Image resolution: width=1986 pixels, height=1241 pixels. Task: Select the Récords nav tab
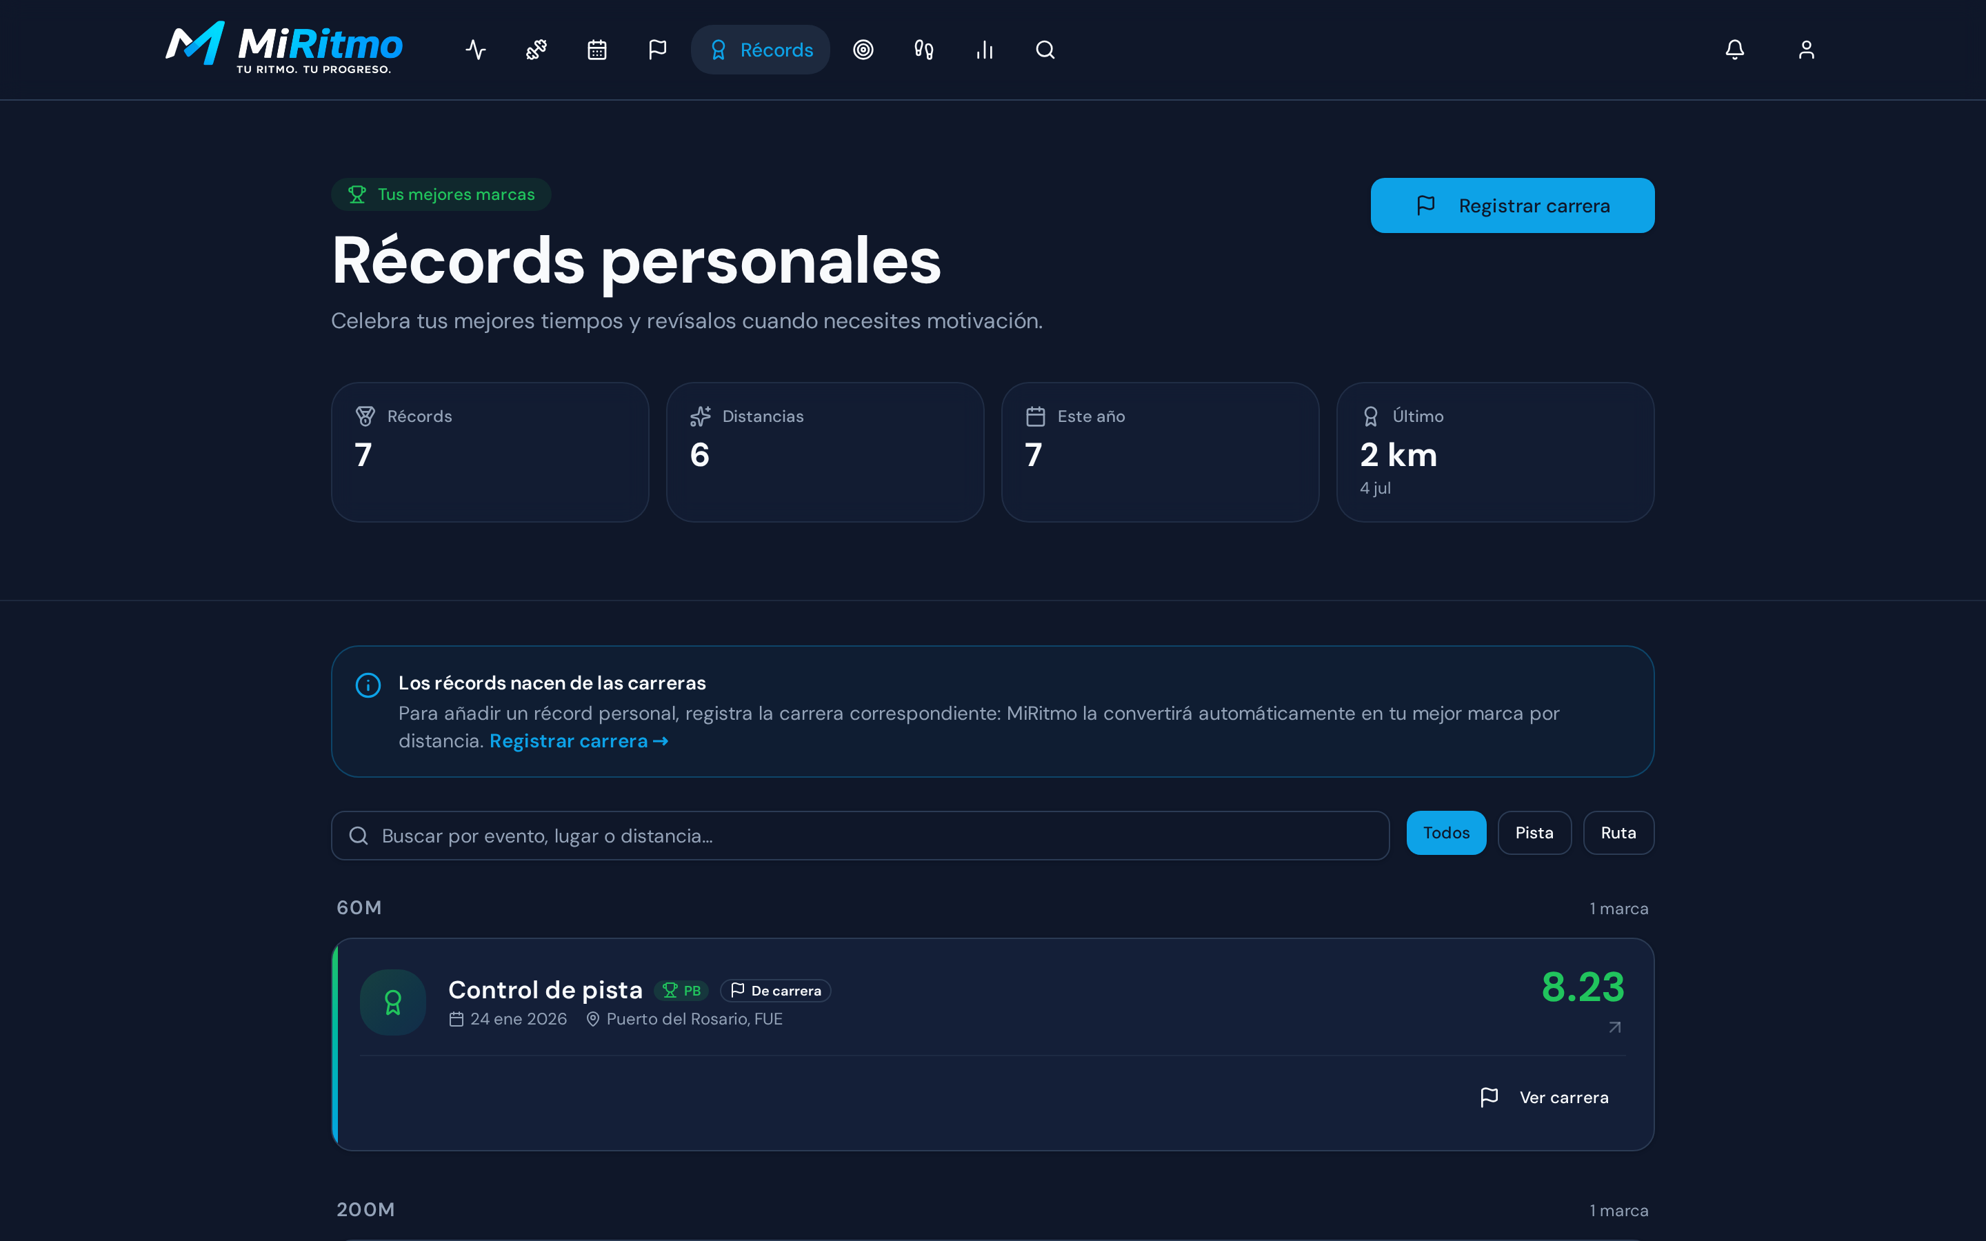[761, 50]
